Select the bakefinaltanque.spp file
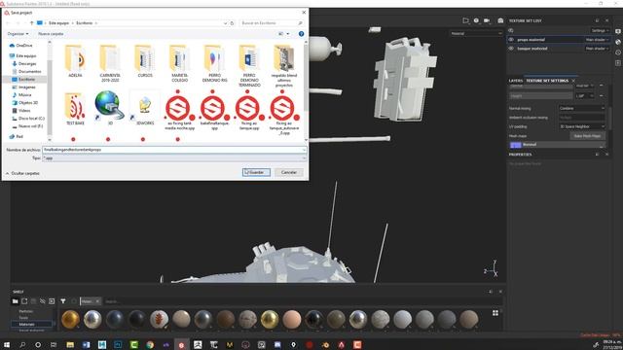 point(214,110)
